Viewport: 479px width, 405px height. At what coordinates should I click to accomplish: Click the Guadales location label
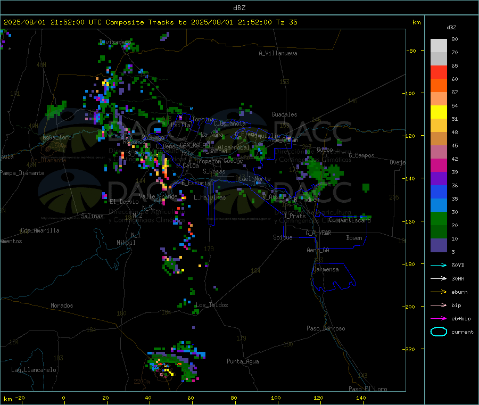coord(284,114)
